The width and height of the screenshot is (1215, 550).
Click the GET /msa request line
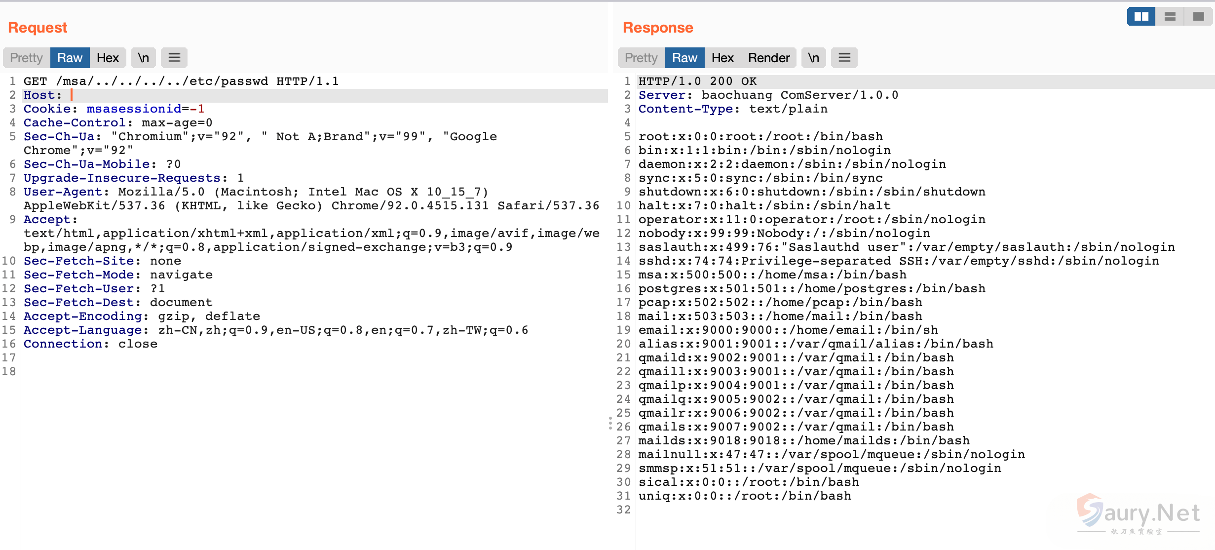click(x=181, y=81)
